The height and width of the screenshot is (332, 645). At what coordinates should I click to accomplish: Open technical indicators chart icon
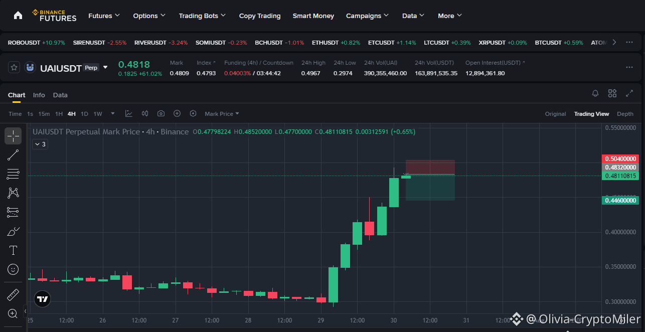[x=129, y=114]
